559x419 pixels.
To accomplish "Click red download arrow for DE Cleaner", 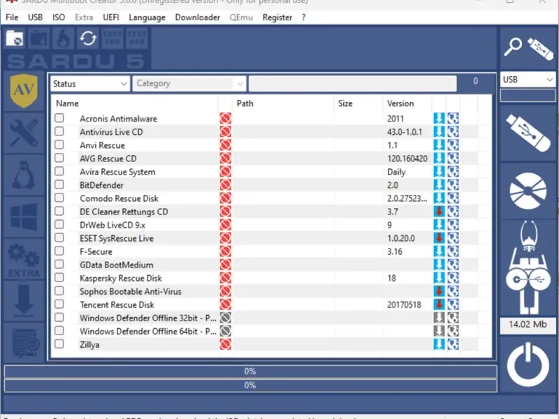I will (x=439, y=212).
